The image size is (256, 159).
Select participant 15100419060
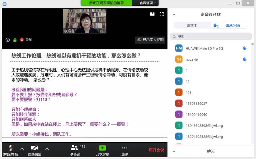click(x=211, y=115)
